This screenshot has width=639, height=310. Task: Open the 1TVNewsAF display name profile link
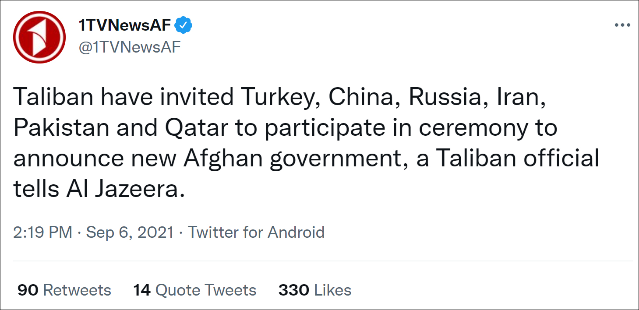tap(125, 26)
